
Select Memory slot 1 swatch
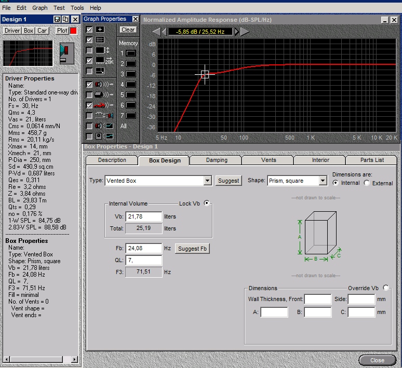131,53
